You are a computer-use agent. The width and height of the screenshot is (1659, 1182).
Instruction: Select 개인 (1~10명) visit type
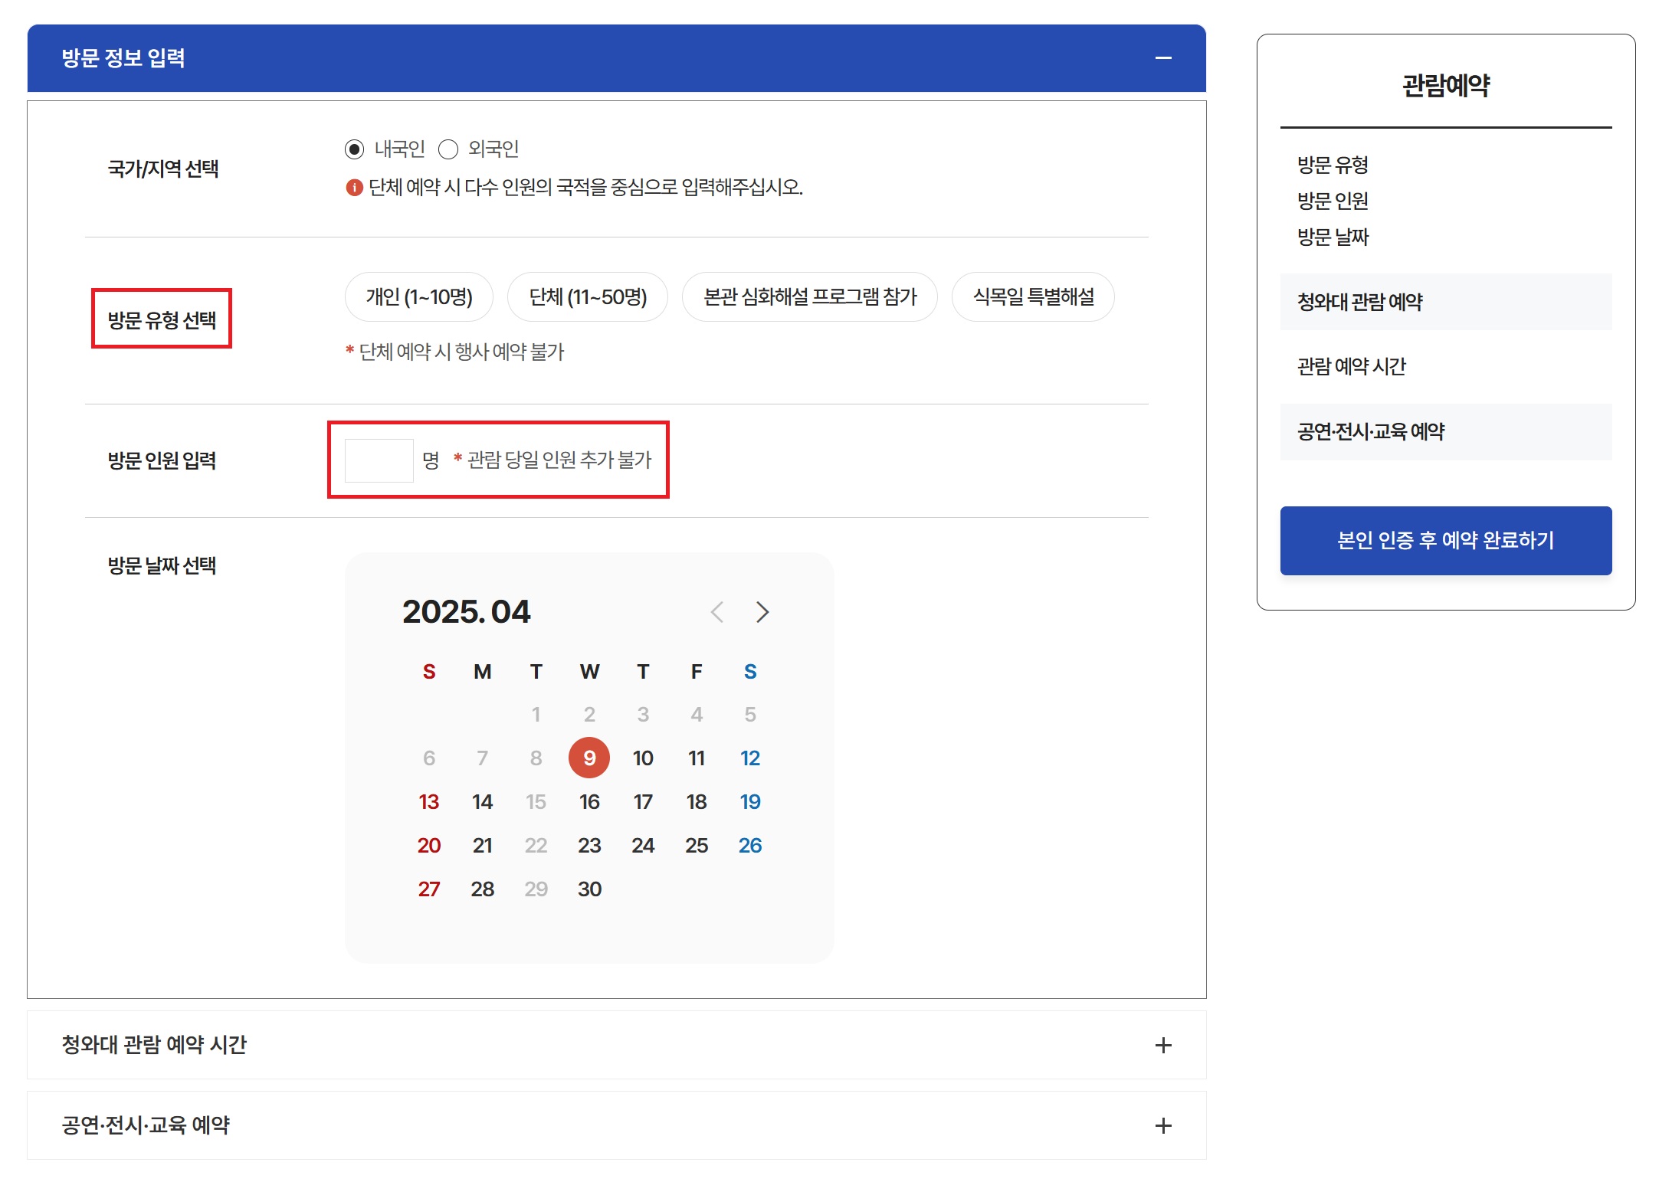click(x=418, y=297)
